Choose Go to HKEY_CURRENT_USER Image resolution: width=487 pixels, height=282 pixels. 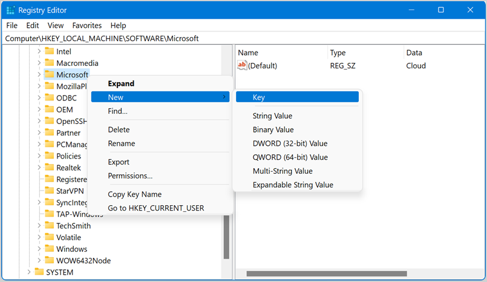coord(155,208)
